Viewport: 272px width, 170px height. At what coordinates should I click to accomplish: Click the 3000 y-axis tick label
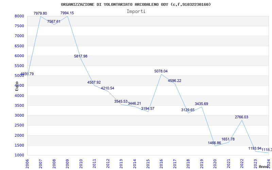coord(19,115)
